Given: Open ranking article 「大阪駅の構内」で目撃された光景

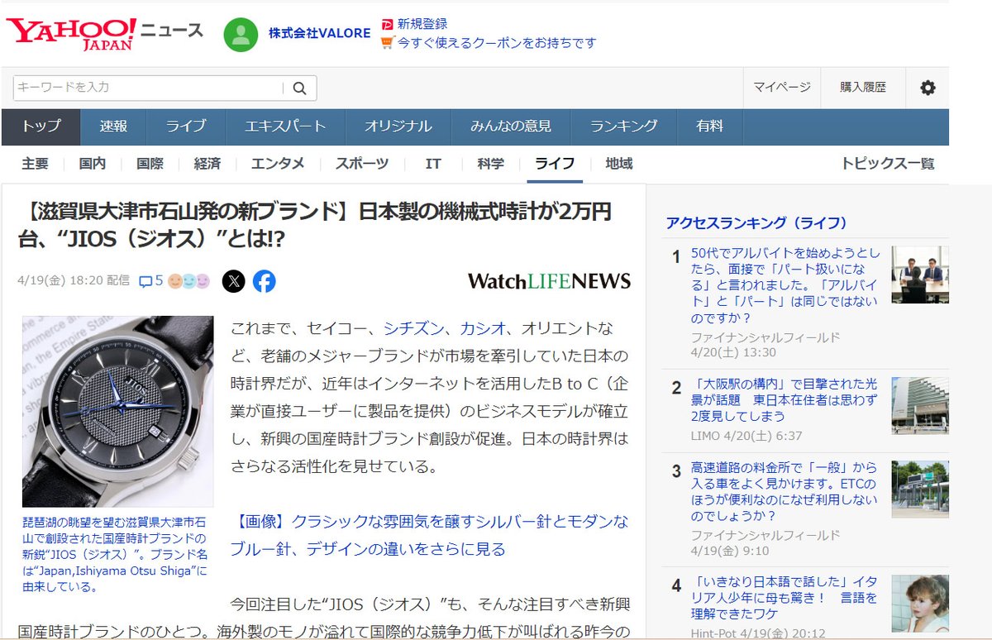Looking at the screenshot, I should coord(785,400).
